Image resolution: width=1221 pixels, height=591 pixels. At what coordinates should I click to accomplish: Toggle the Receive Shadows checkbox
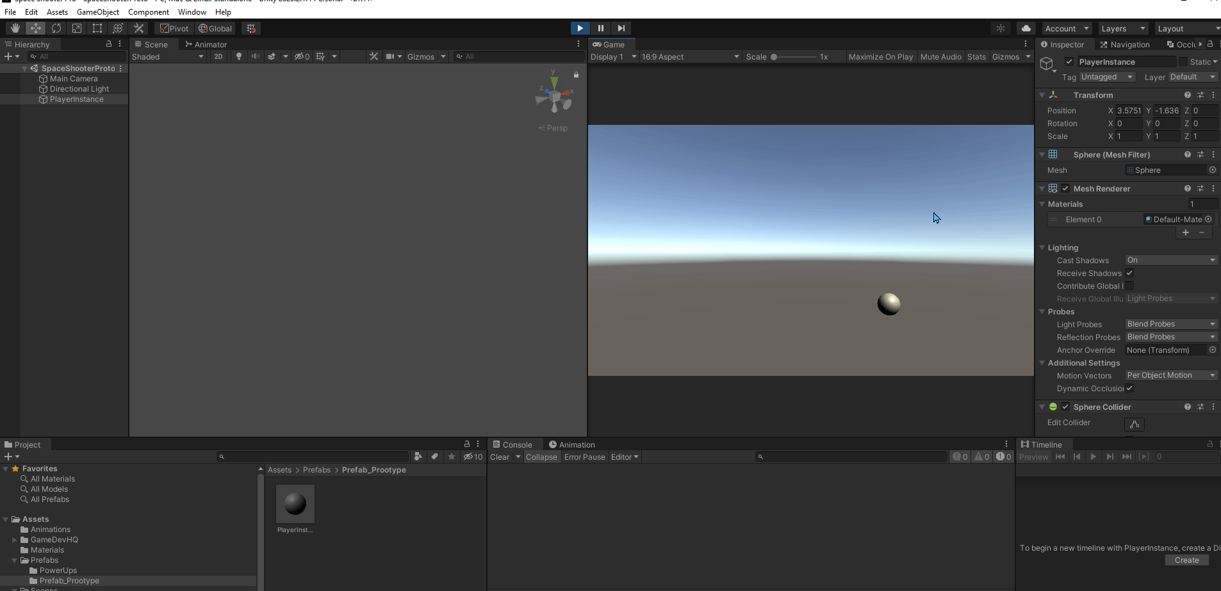coord(1129,273)
